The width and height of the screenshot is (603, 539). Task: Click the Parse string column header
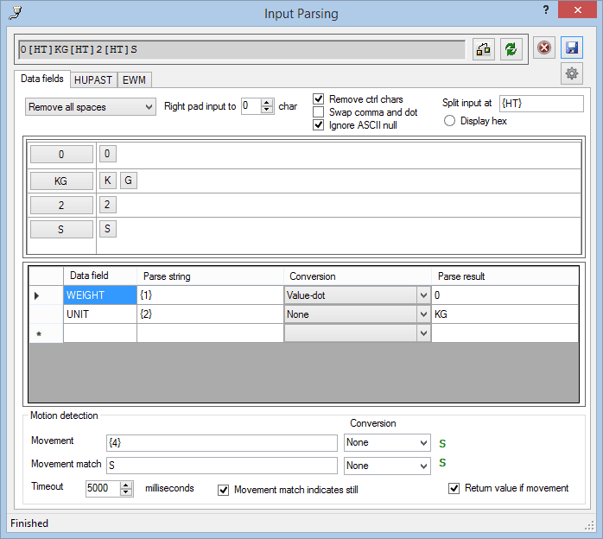click(210, 276)
